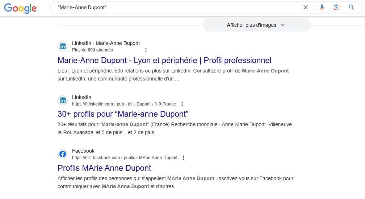365x199 pixels.
Task: Submit search with the magnifying glass icon
Action: click(x=351, y=7)
